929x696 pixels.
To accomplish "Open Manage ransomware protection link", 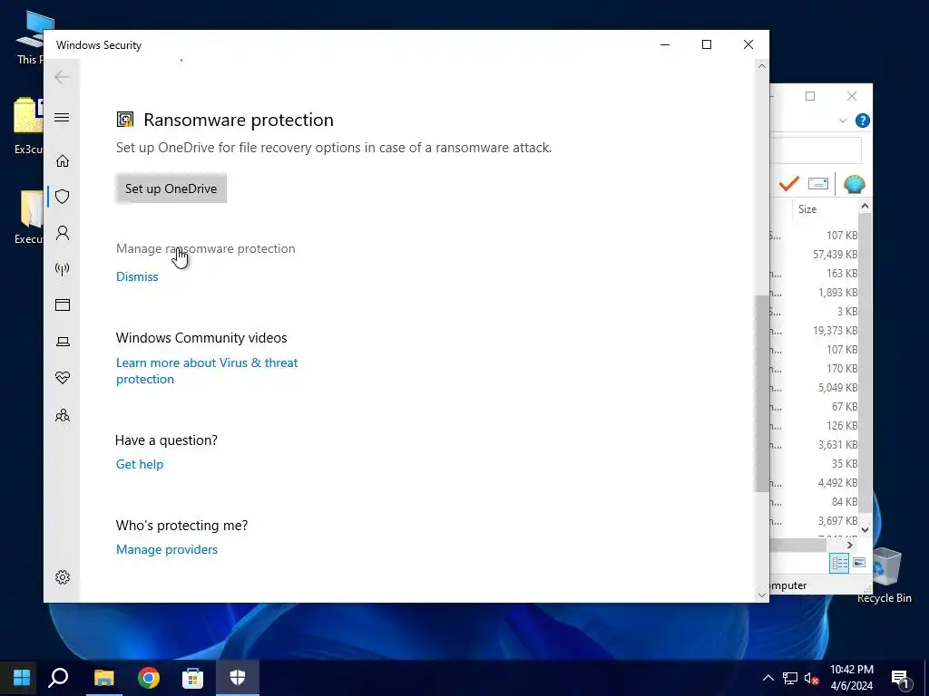I will click(206, 248).
